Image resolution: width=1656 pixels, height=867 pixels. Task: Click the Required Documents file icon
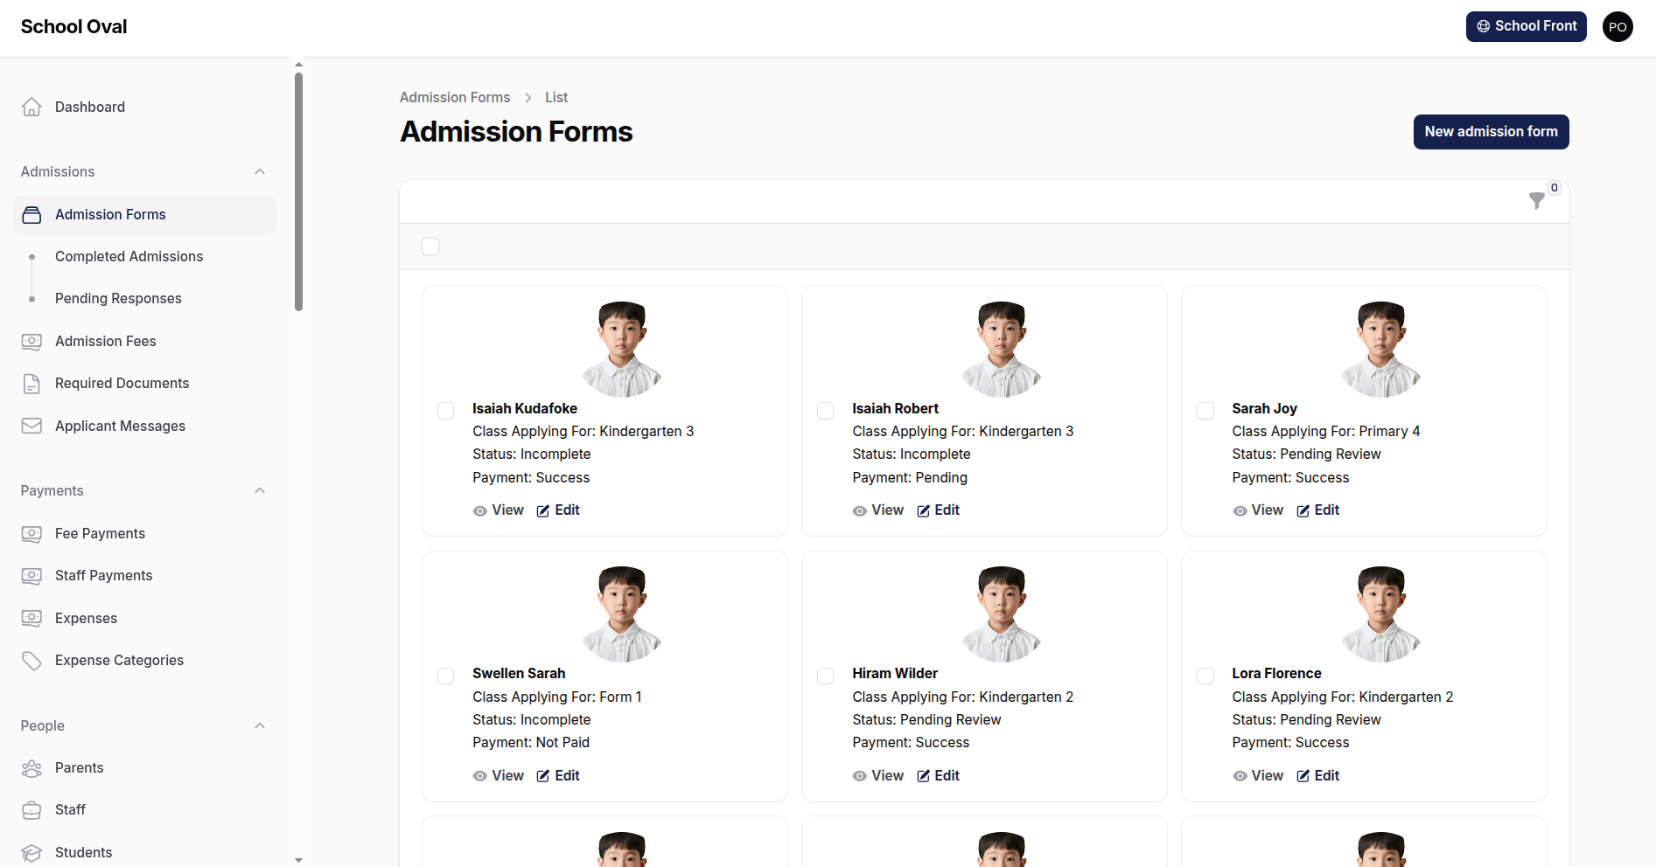(x=31, y=383)
